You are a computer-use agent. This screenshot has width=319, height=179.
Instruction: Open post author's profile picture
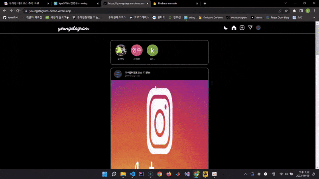118,74
